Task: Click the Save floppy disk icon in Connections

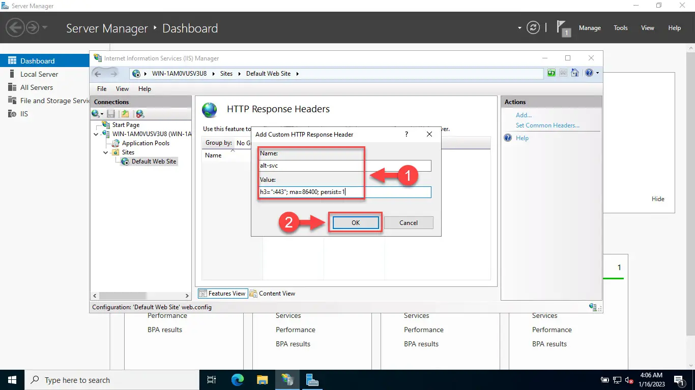Action: tap(111, 114)
